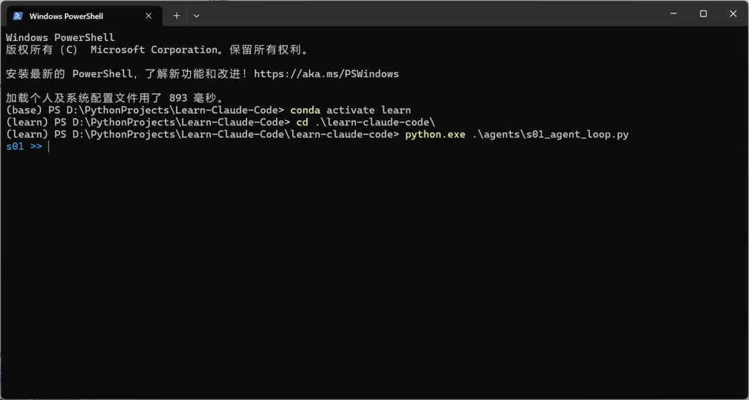Click the s01_agent_loop.py script path
Screen dimensions: 749x400
point(550,134)
